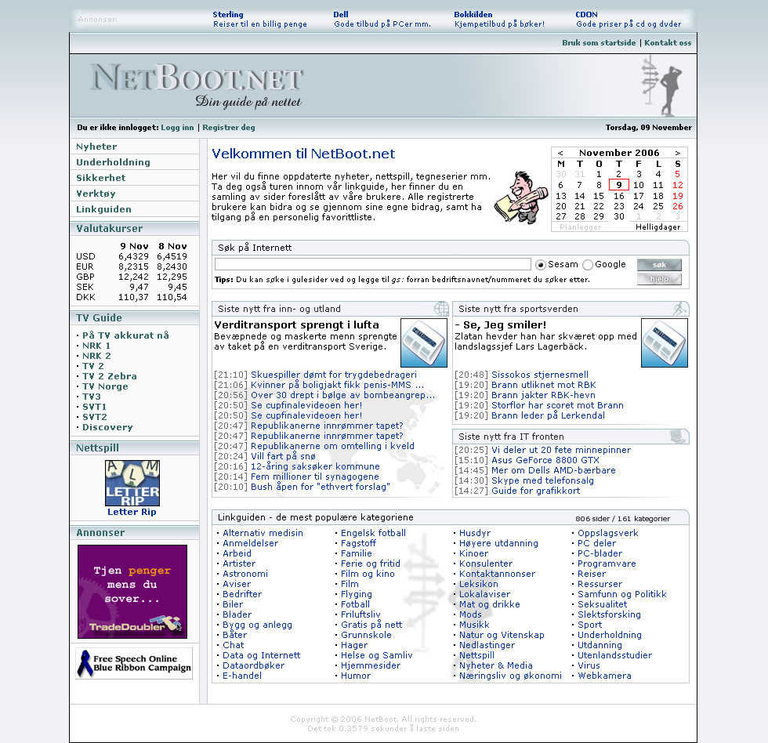The image size is (768, 743).
Task: Open På TV akkurat nå listing
Action: pyautogui.click(x=125, y=335)
